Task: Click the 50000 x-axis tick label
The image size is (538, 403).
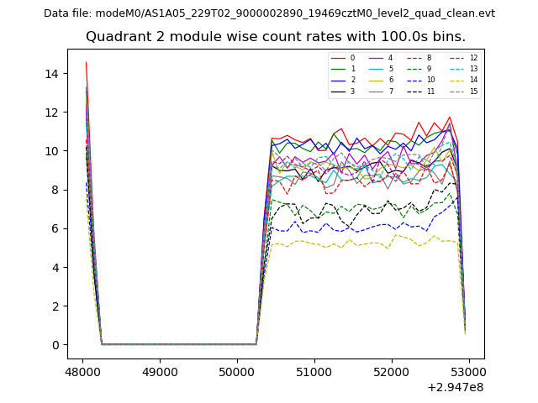Action: point(236,371)
